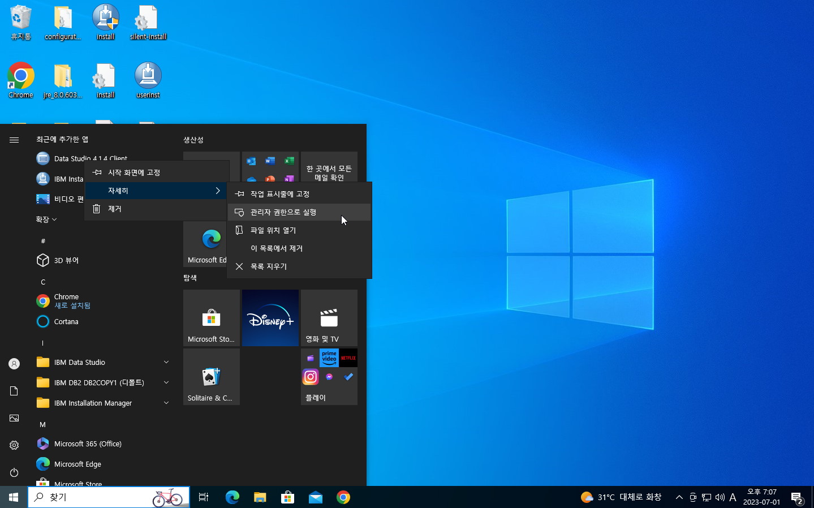This screenshot has width=814, height=508.
Task: Select the silent-install desktop file
Action: 148,23
